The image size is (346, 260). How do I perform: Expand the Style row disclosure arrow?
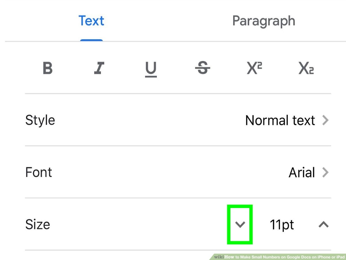pos(326,120)
